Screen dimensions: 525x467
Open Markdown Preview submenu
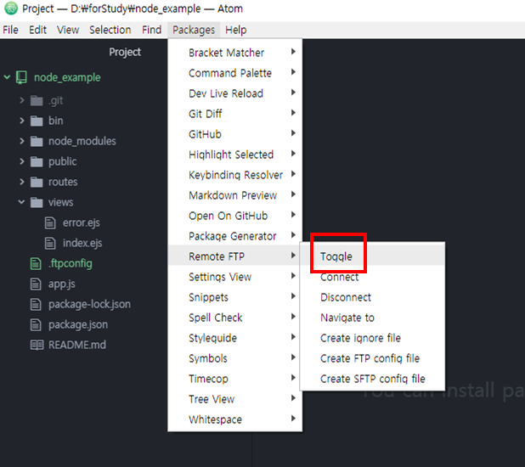(x=234, y=195)
